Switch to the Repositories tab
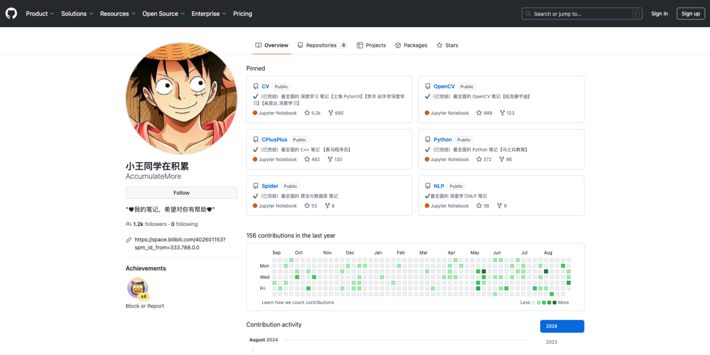This screenshot has height=355, width=710. (322, 45)
